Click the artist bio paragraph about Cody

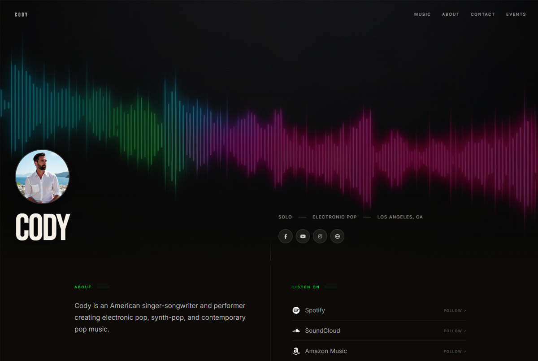[x=160, y=318]
